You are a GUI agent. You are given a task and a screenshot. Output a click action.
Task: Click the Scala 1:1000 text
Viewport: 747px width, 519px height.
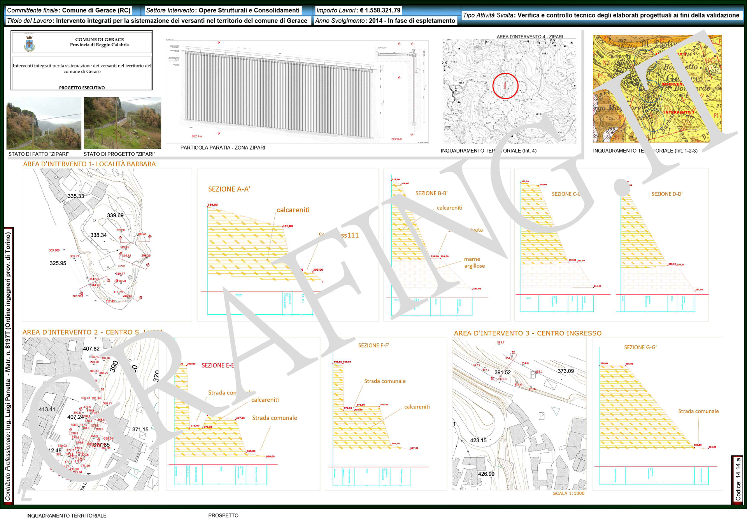pyautogui.click(x=568, y=493)
